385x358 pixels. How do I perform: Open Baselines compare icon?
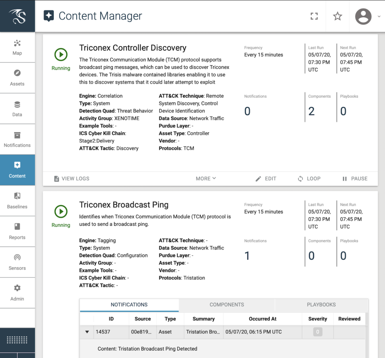(x=17, y=196)
